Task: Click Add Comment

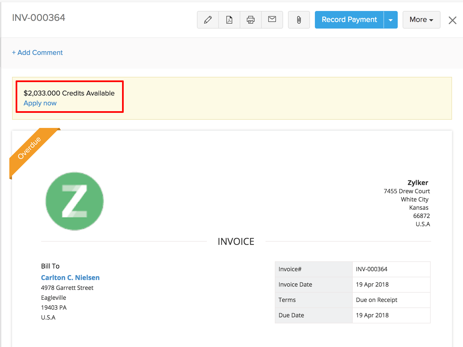Action: pyautogui.click(x=37, y=52)
